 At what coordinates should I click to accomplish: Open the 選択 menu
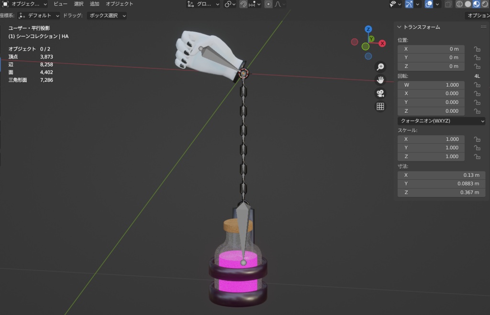(78, 4)
